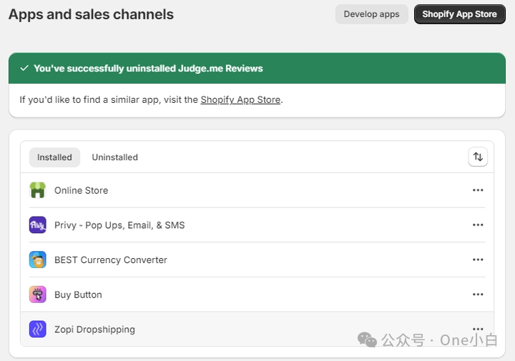Open Privy - Pop Ups, Email, & SMS

[x=119, y=225]
